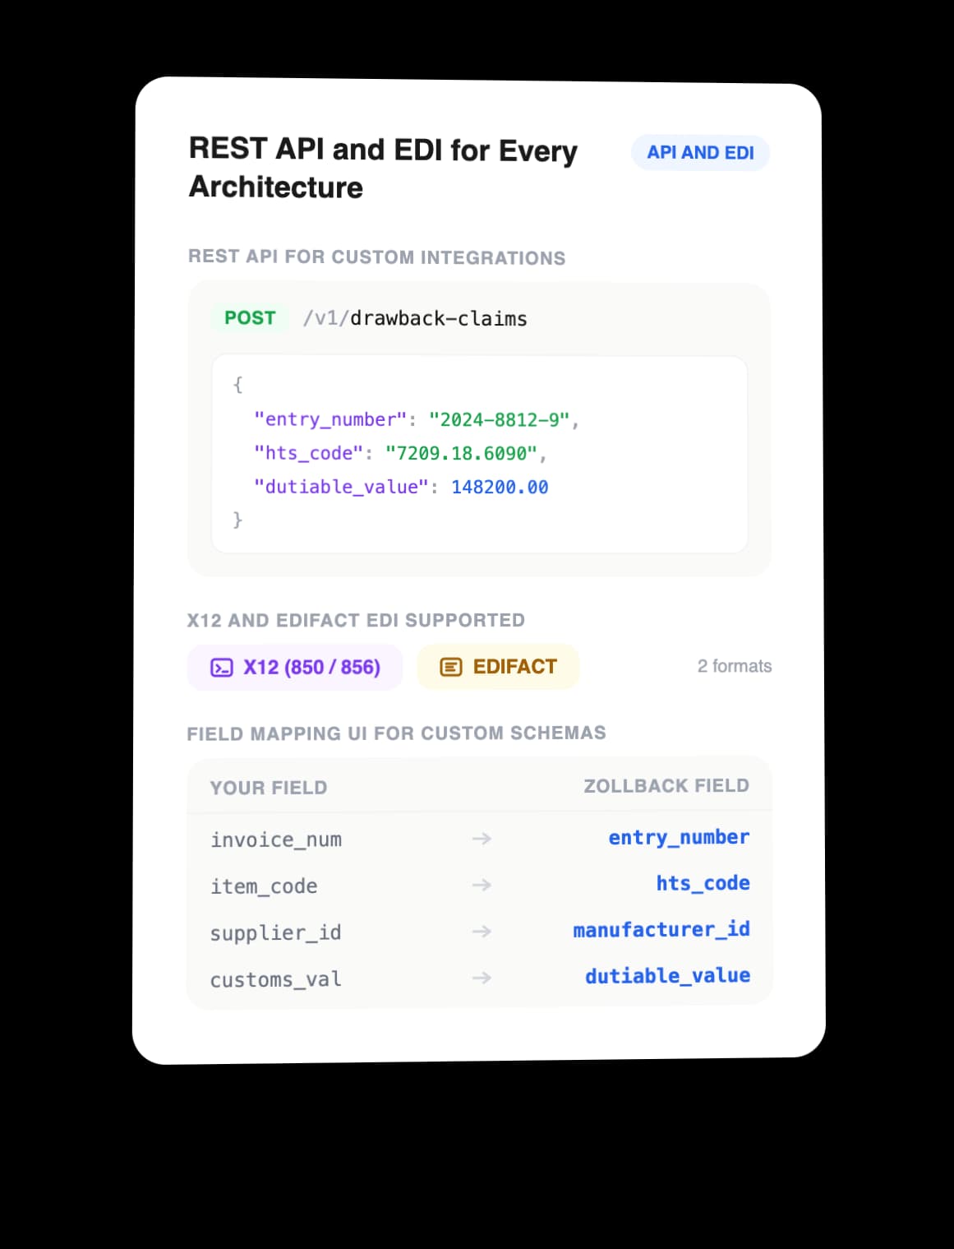Click the arrow mapping supplier_id to manufacturer_id
This screenshot has height=1249, width=954.
pos(482,931)
